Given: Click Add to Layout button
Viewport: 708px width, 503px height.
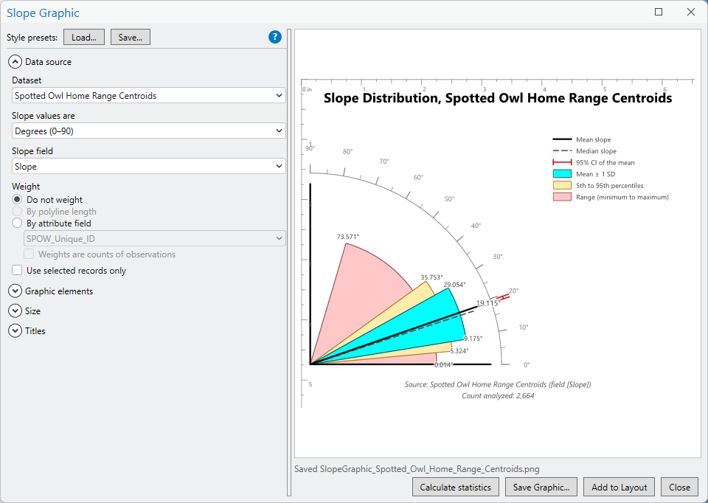Looking at the screenshot, I should click(619, 488).
